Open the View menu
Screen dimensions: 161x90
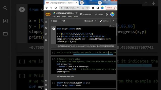click(64, 16)
